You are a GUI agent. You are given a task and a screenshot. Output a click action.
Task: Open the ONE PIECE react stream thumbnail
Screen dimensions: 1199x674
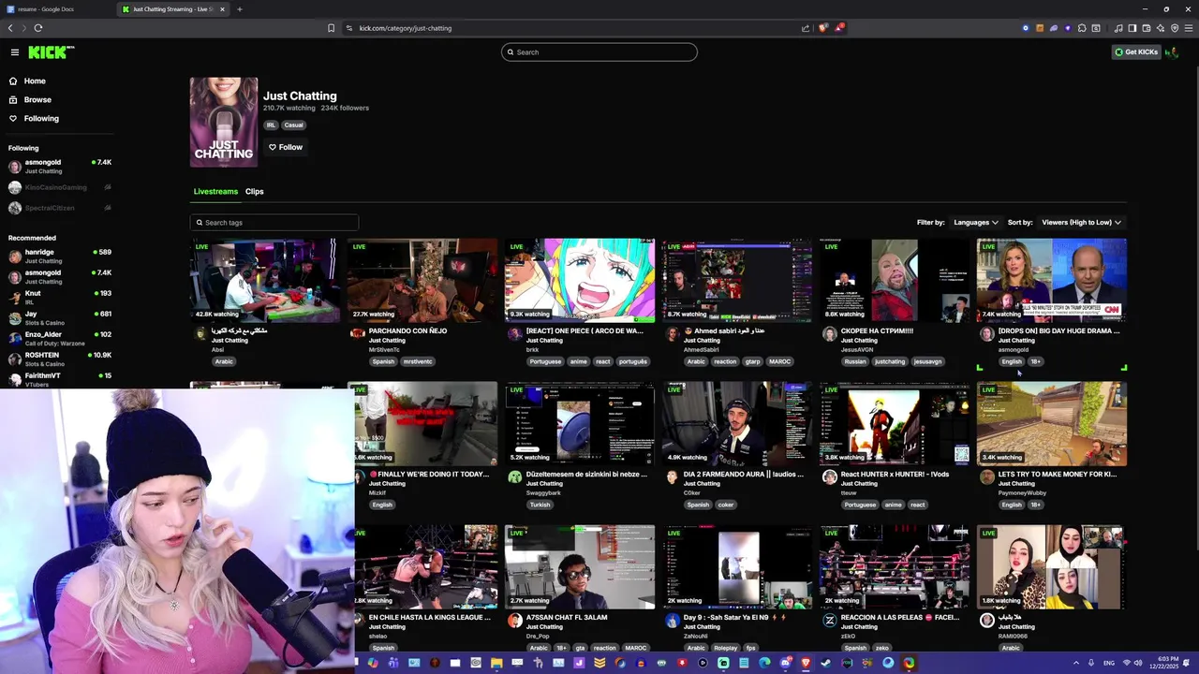point(580,280)
